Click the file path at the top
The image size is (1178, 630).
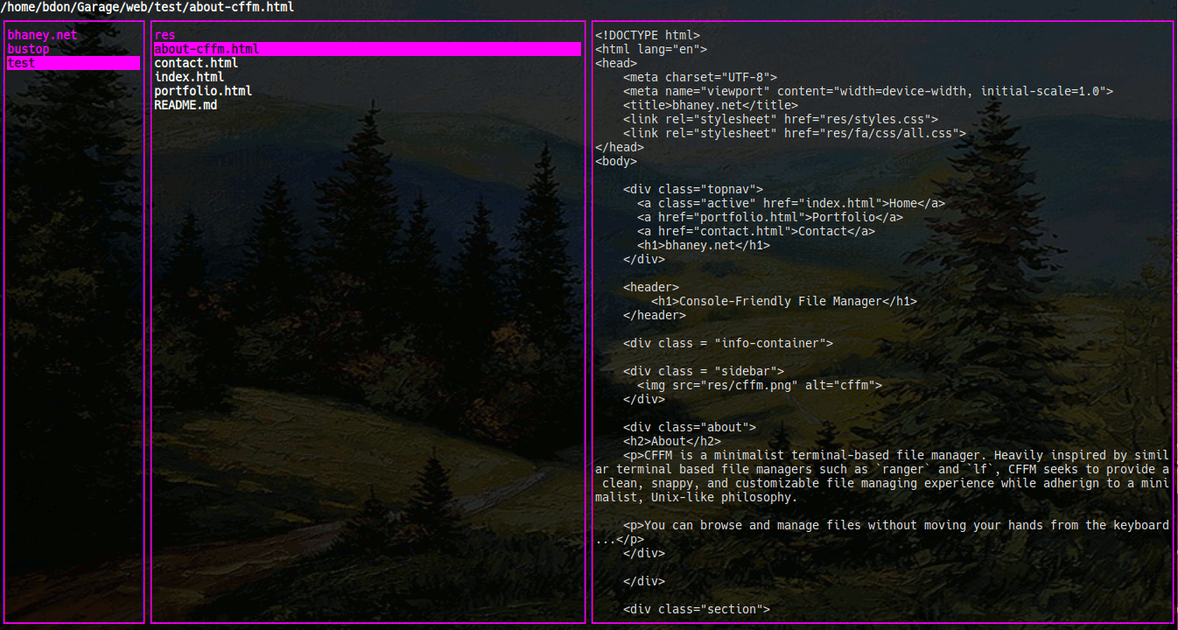click(x=147, y=7)
